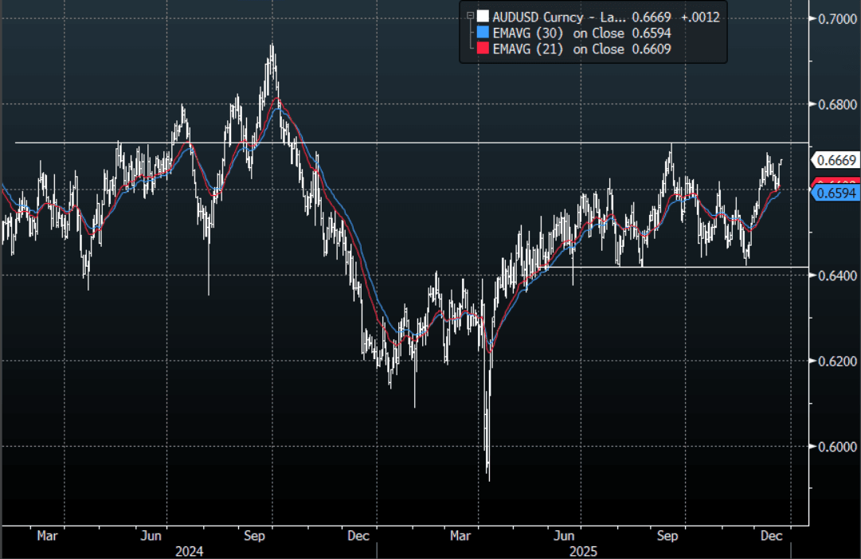Screen dimensions: 861x559
Task: Click the blue EMAVG (30) color swatch
Action: tap(483, 33)
